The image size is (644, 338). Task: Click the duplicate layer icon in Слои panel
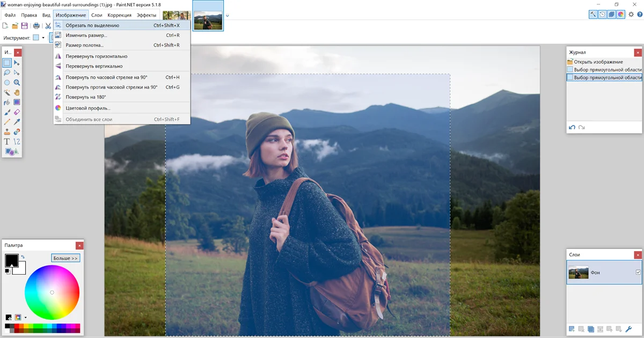(591, 328)
